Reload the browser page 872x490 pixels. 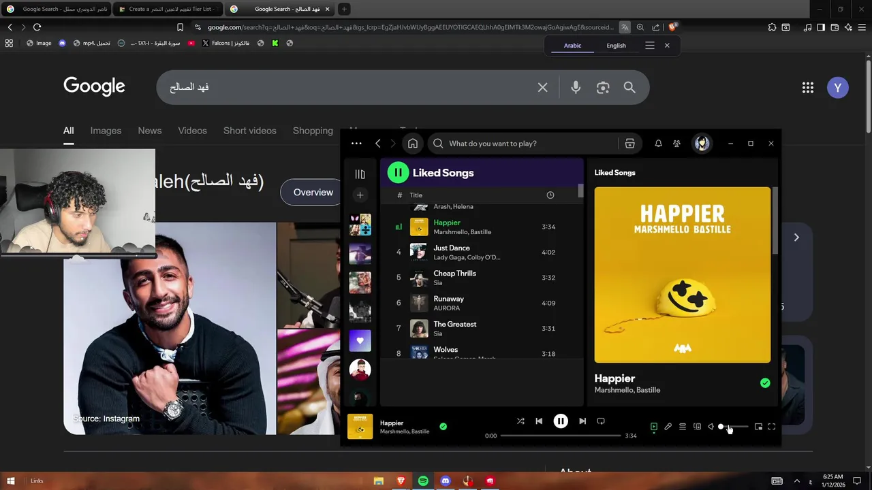(37, 27)
